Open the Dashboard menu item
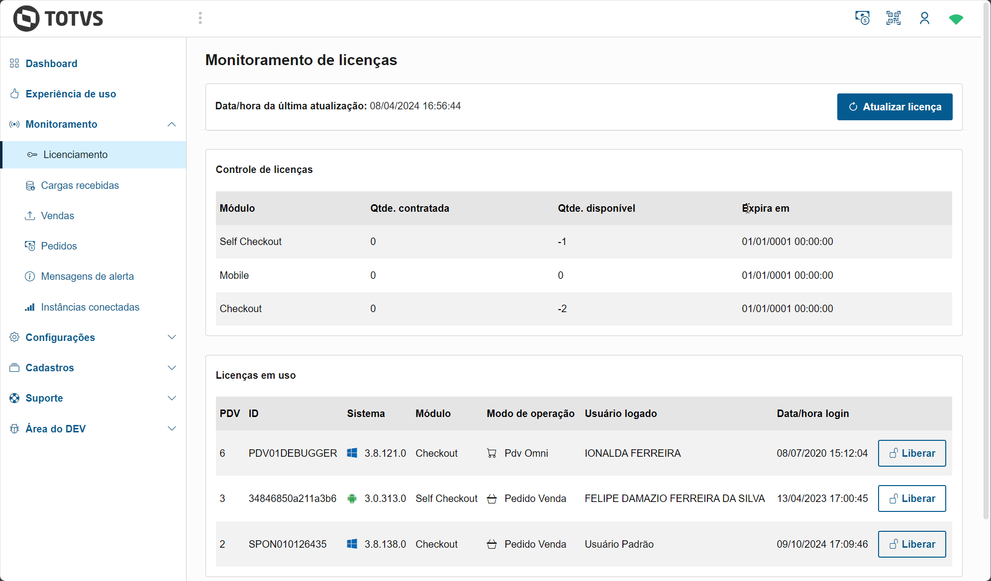 click(x=51, y=64)
